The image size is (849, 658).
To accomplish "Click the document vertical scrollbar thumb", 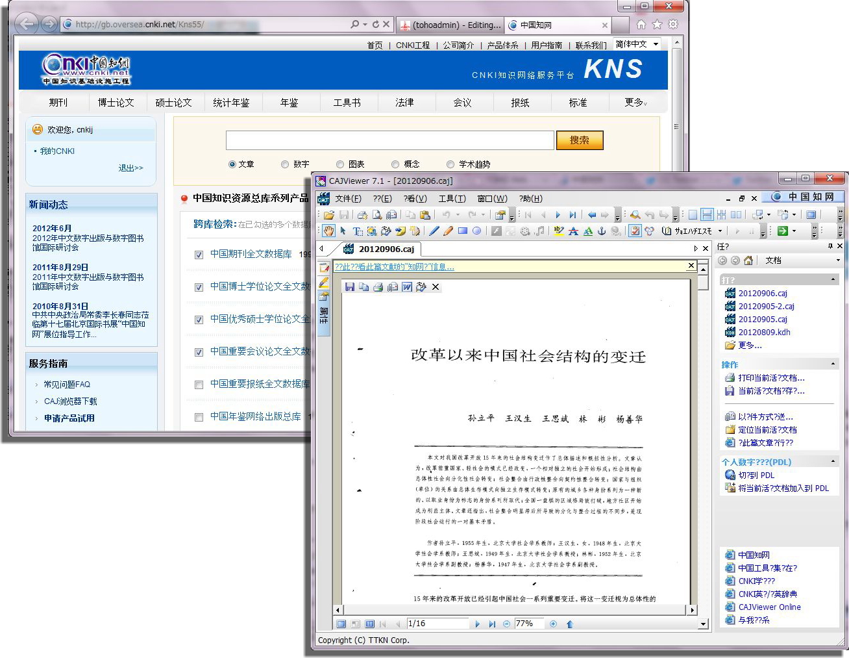I will 703,282.
